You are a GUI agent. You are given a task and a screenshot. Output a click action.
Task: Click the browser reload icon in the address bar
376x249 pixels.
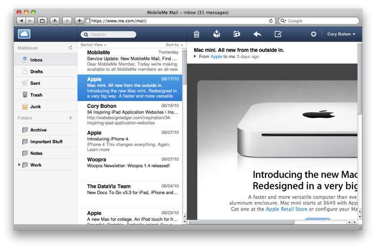pyautogui.click(x=271, y=21)
